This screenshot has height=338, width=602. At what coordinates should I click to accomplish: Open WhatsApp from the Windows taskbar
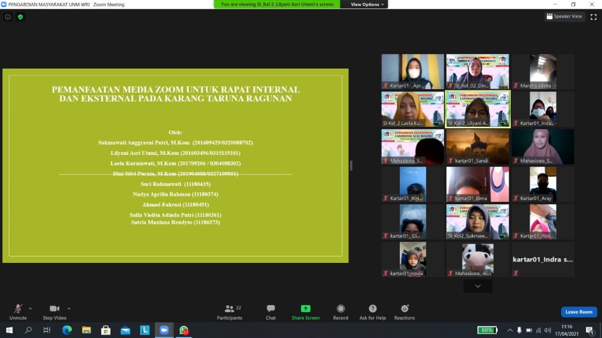(x=184, y=330)
